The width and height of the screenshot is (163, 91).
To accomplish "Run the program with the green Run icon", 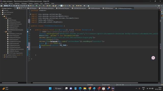I will tap(37, 6).
